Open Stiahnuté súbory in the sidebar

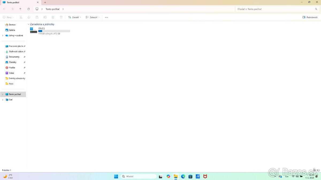(x=16, y=52)
